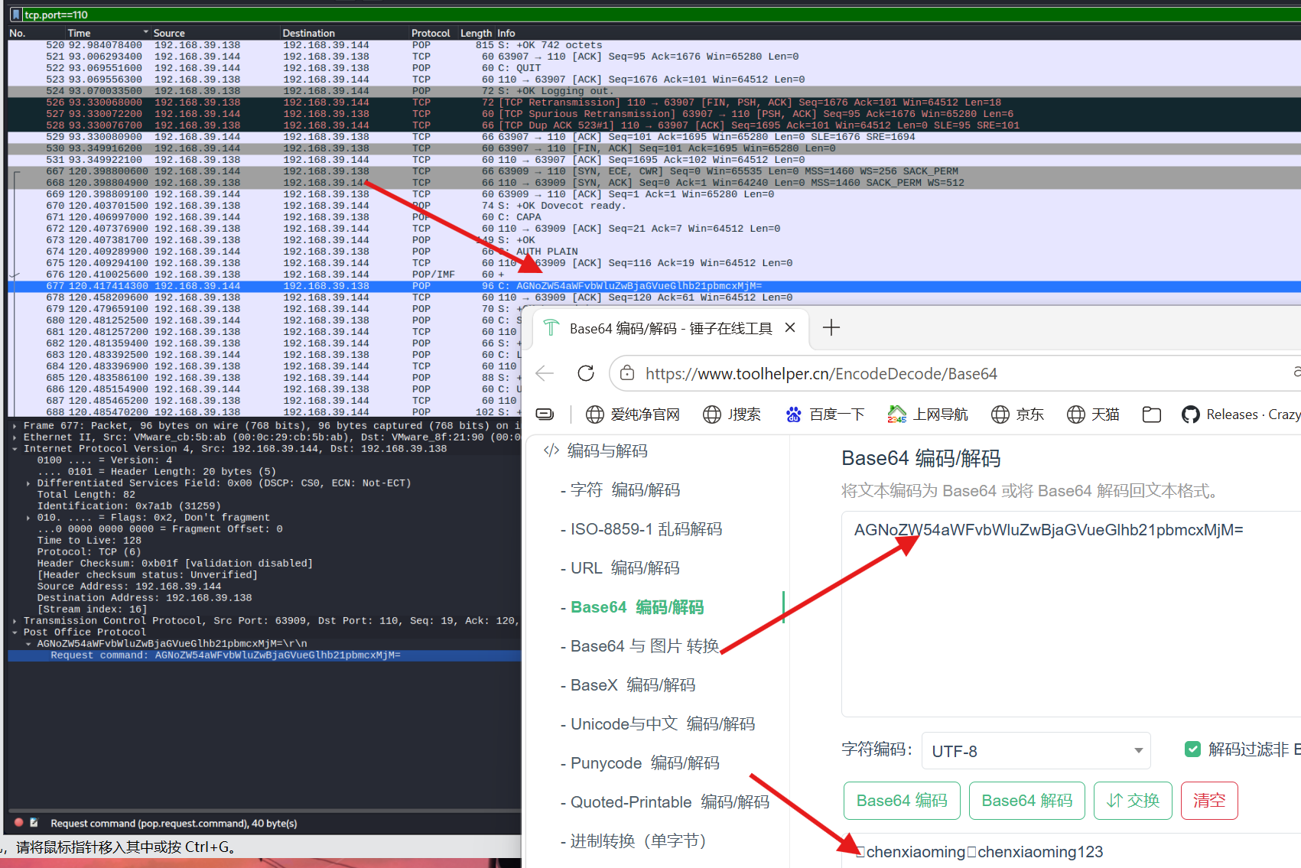Click the browser back arrow
The image size is (1301, 868).
[545, 373]
